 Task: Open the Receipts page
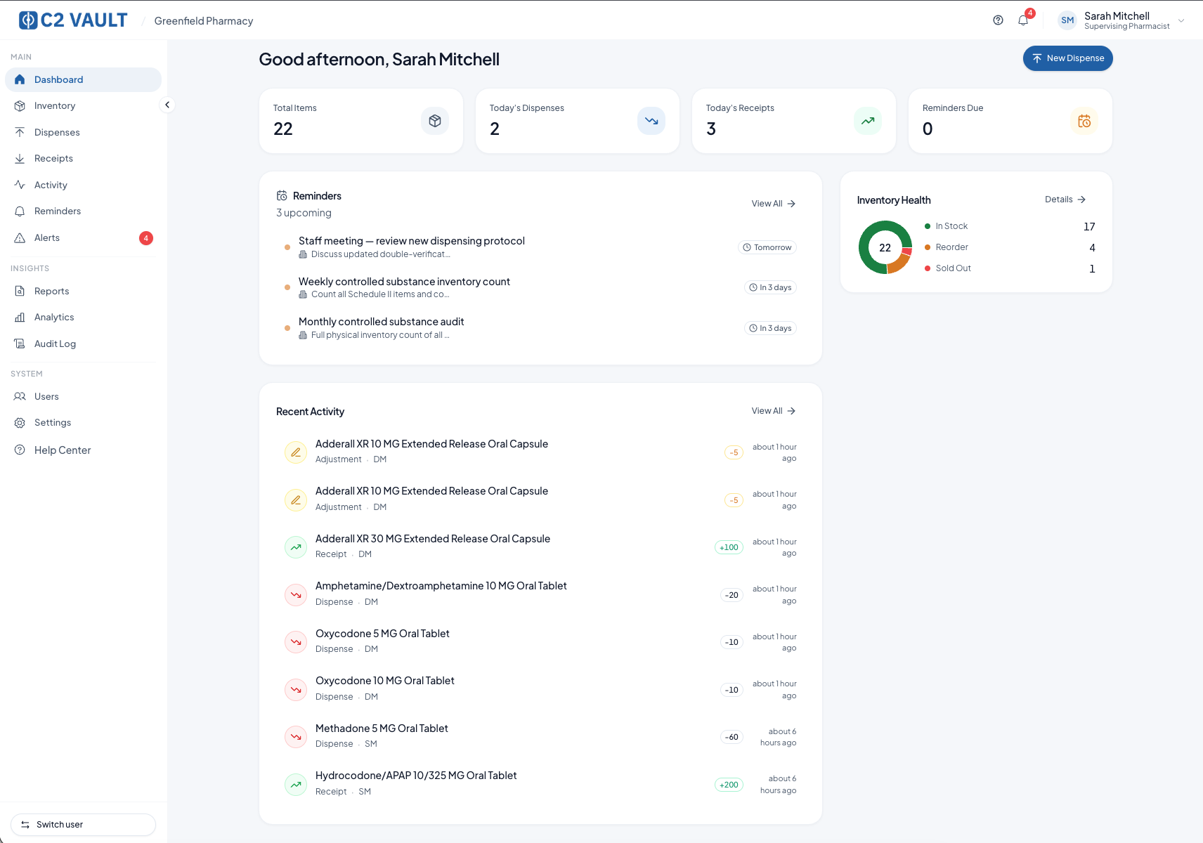tap(53, 158)
